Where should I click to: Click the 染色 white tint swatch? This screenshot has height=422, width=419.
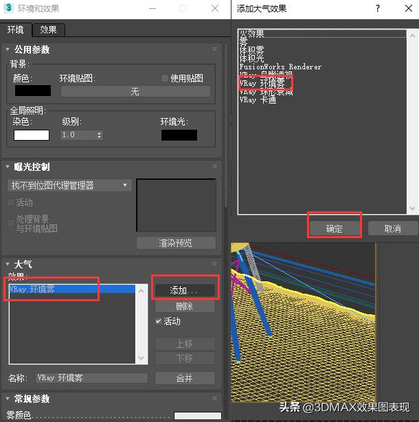click(x=32, y=135)
